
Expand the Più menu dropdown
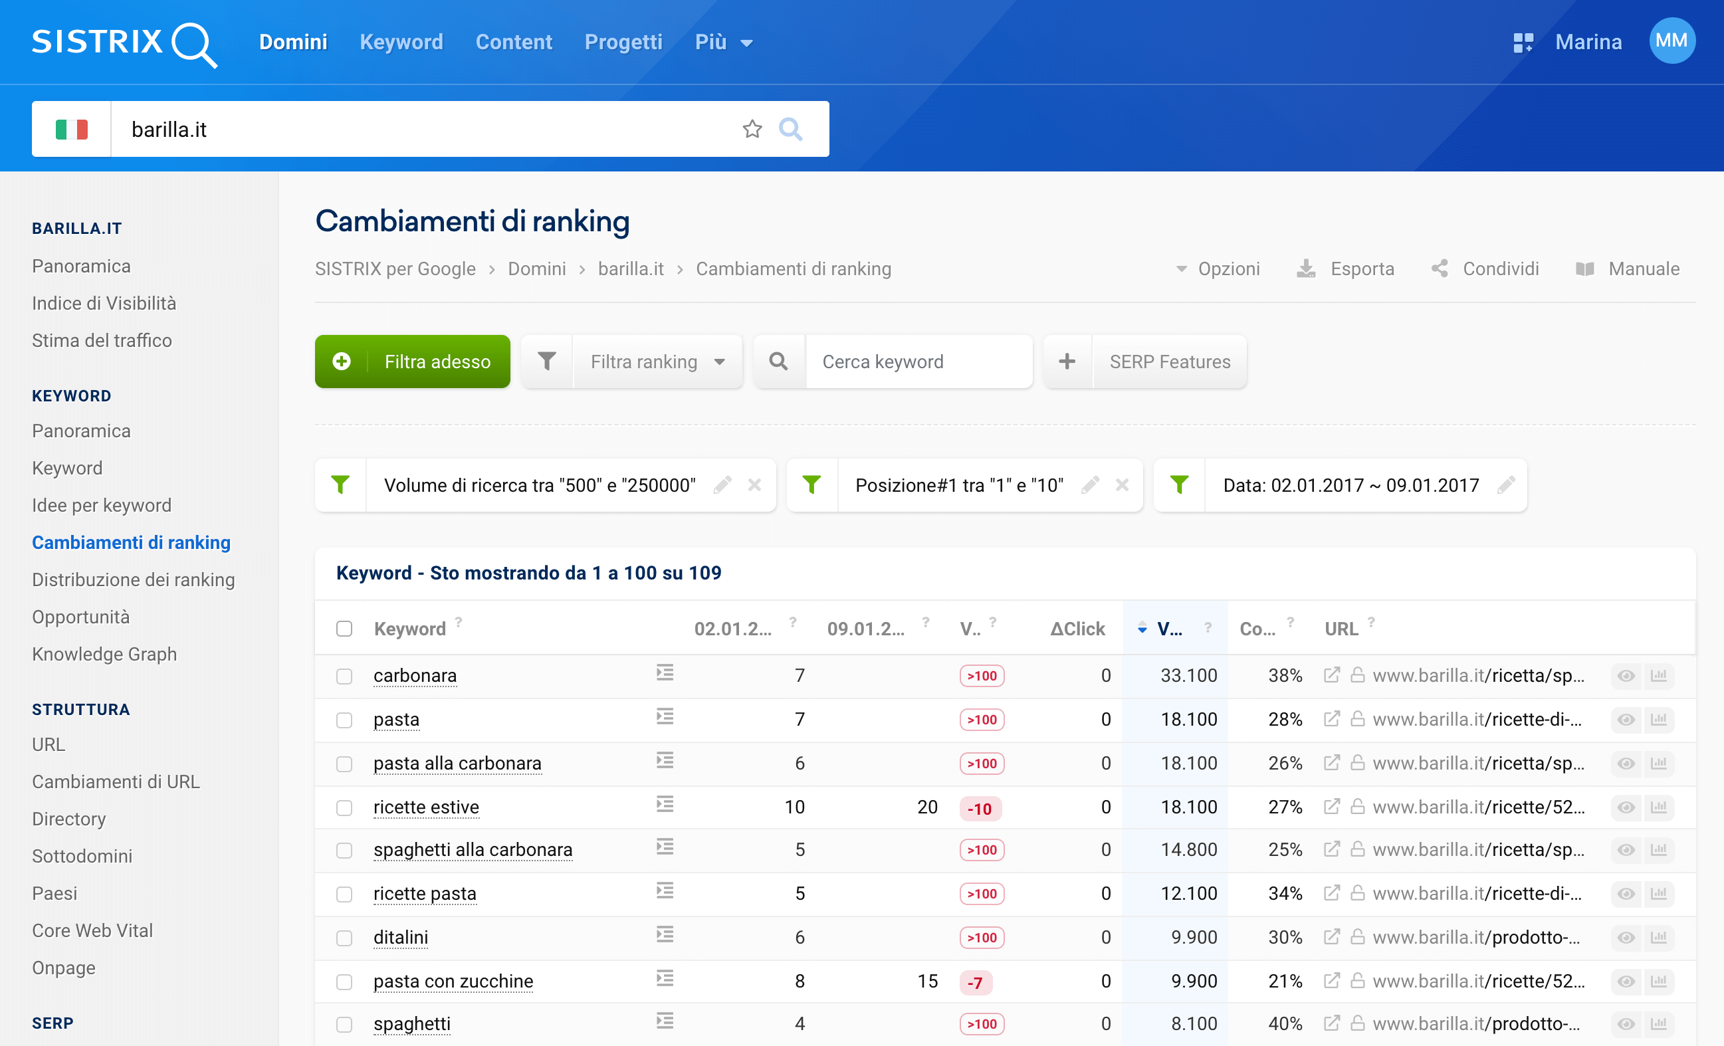click(x=724, y=42)
